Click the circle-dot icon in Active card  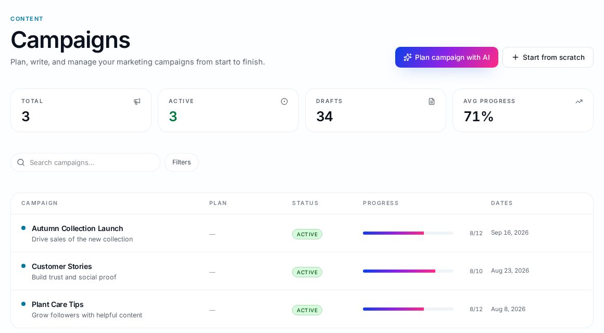point(284,101)
